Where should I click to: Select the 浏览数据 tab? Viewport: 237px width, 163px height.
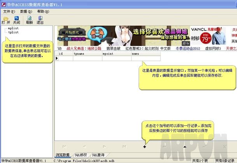click(x=63, y=155)
